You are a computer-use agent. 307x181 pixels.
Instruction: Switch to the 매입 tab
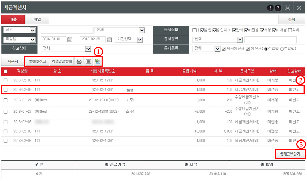pos(37,20)
